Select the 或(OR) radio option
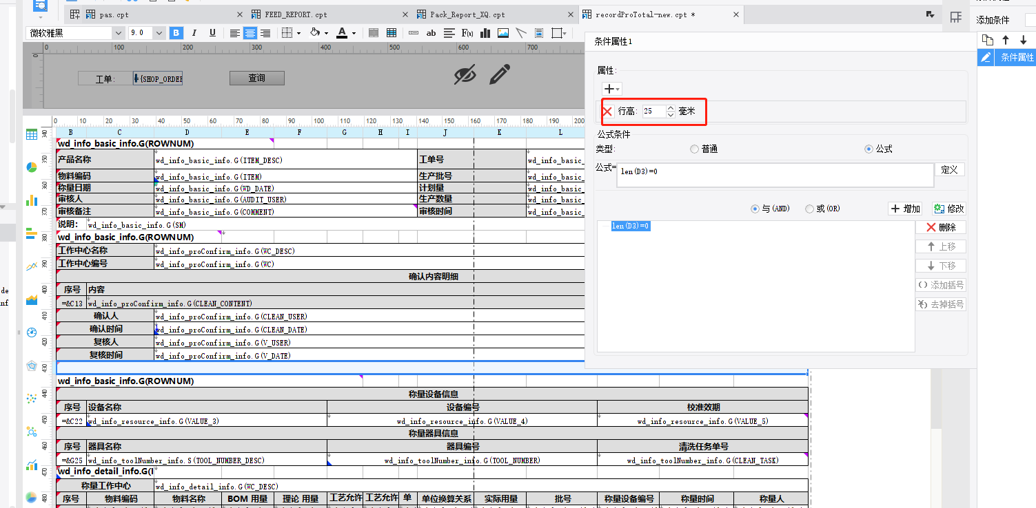This screenshot has width=1036, height=508. 809,209
